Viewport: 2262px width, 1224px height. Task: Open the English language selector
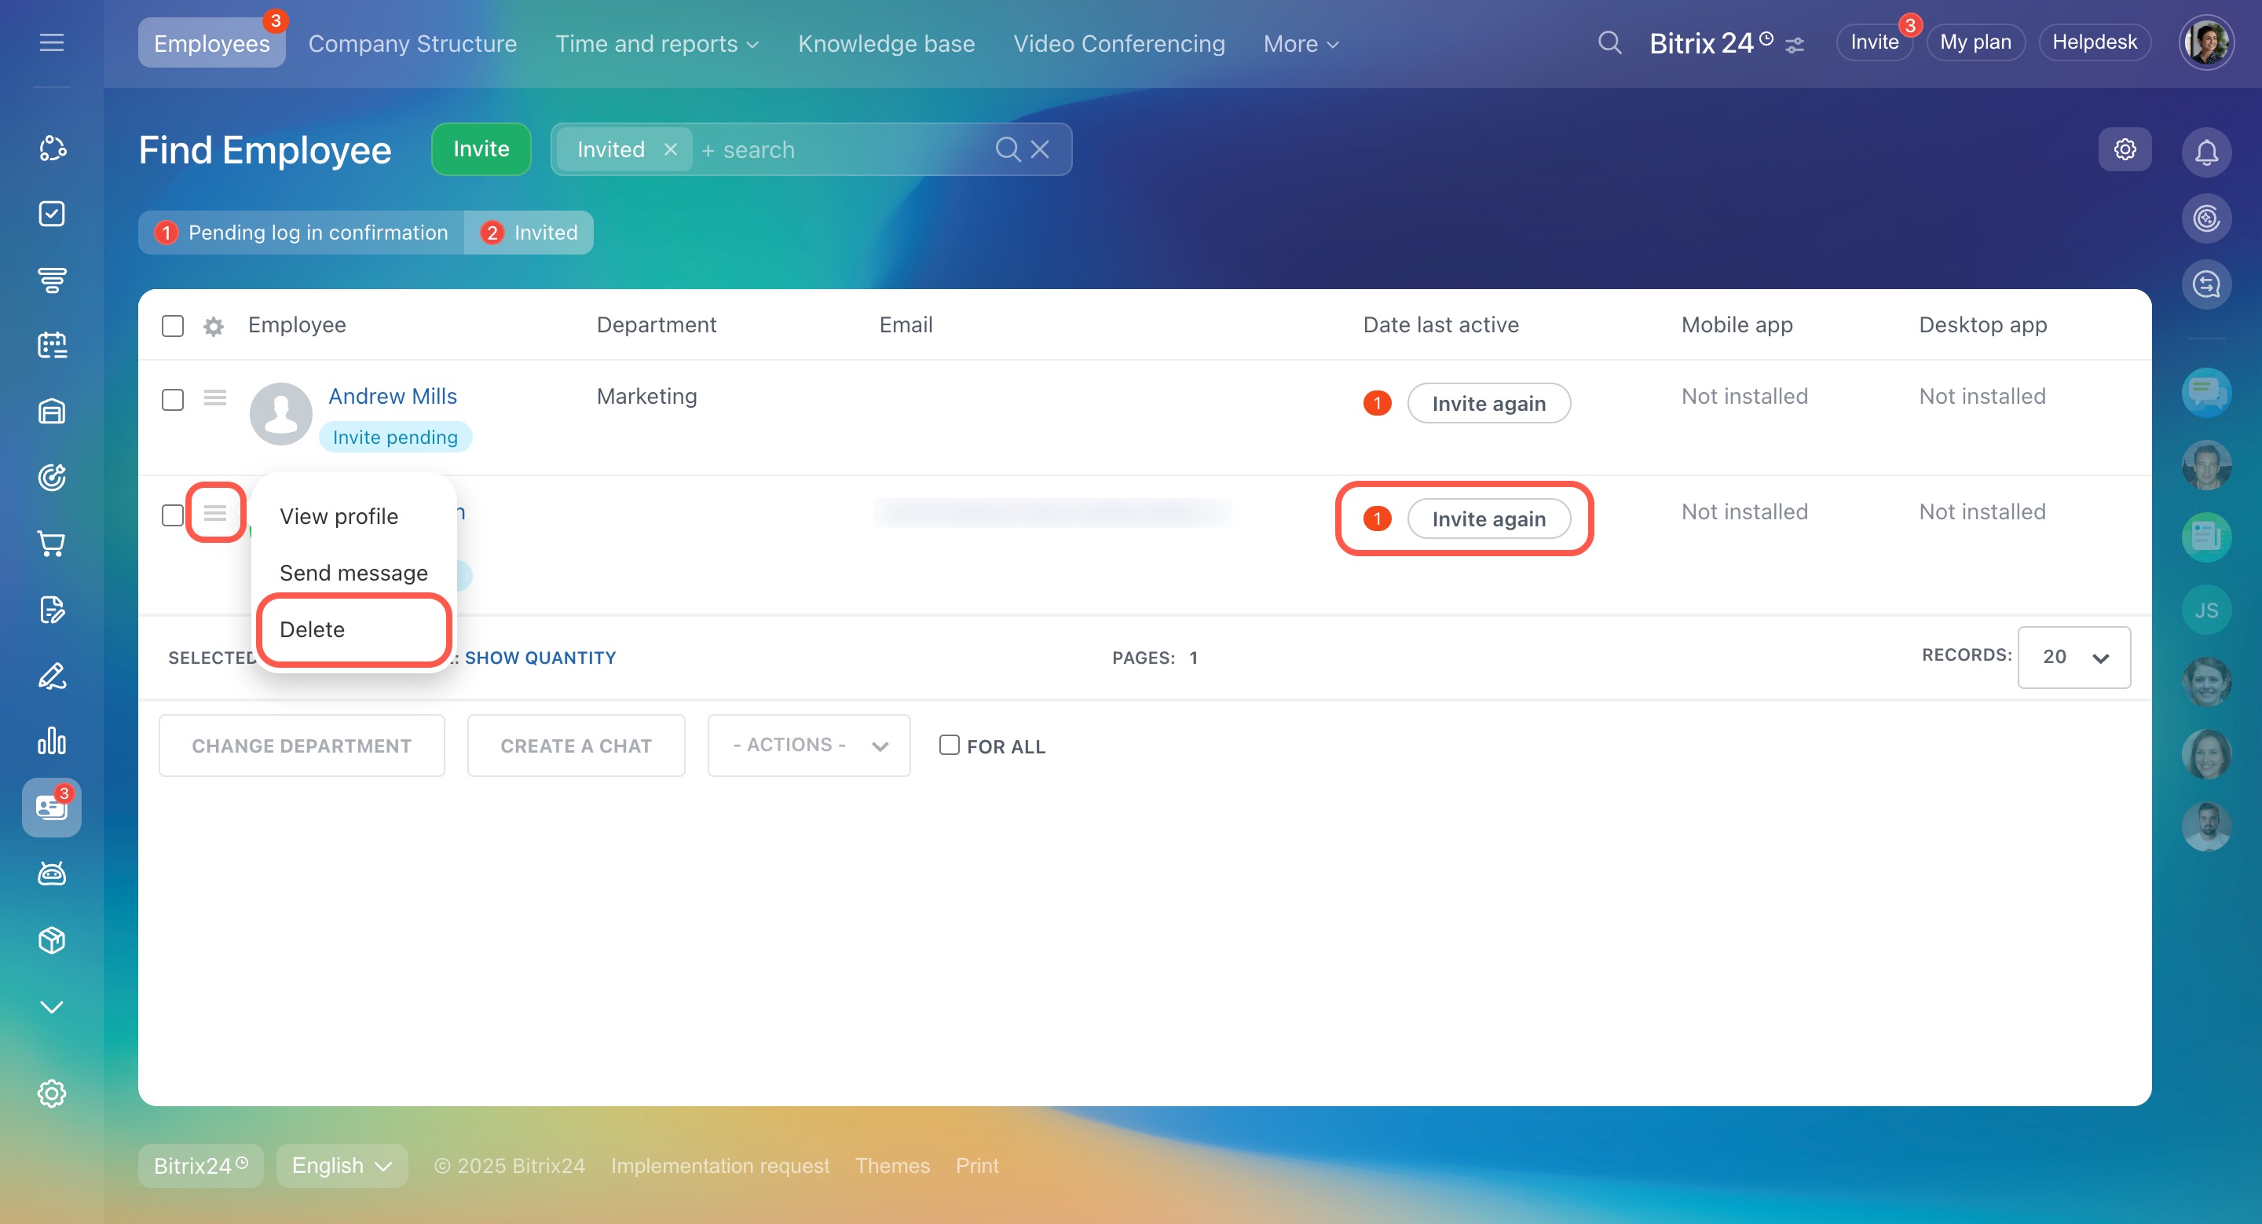click(342, 1165)
